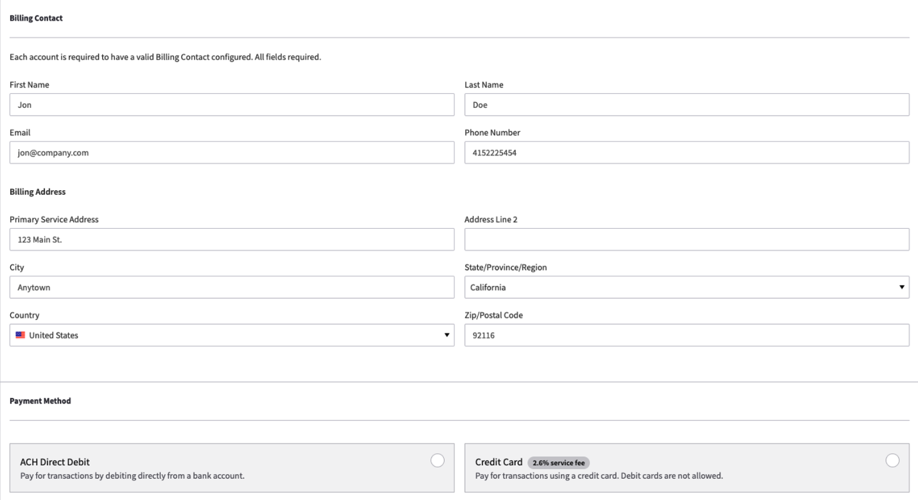Click the United States flag icon
The width and height of the screenshot is (918, 500).
click(21, 335)
